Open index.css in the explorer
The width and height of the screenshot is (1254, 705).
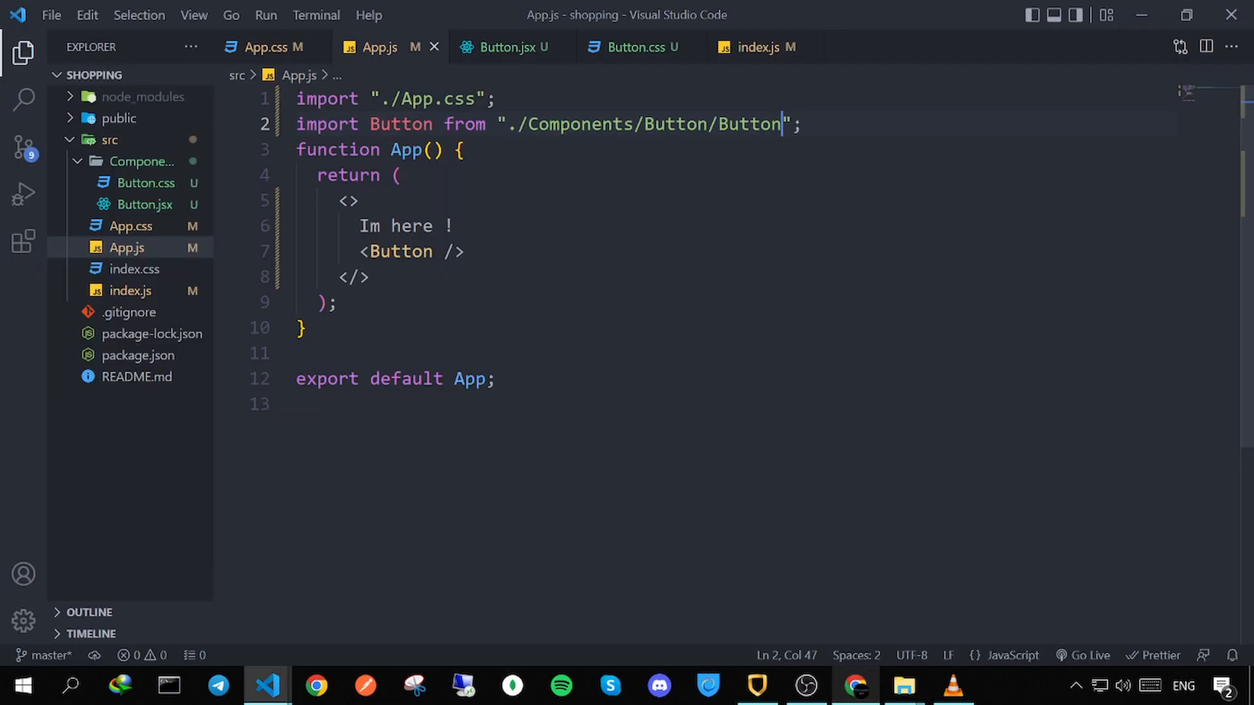click(x=134, y=269)
